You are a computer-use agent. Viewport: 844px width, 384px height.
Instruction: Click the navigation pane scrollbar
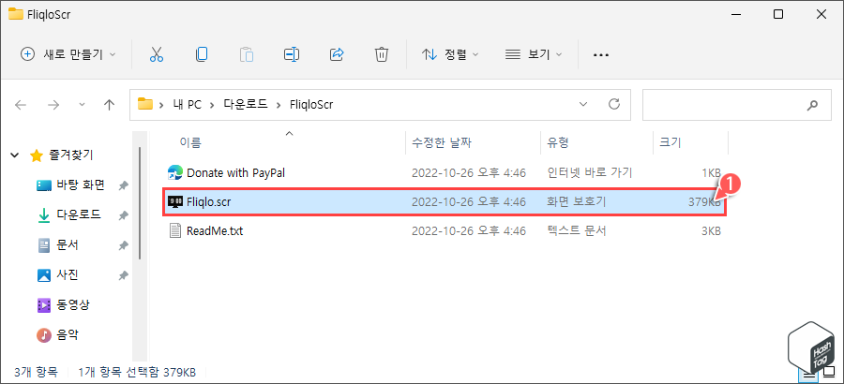[x=140, y=204]
